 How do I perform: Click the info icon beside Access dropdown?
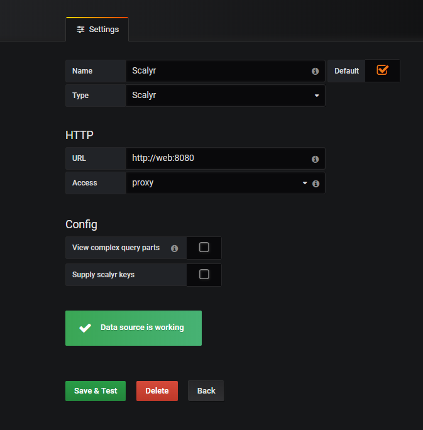click(x=316, y=184)
